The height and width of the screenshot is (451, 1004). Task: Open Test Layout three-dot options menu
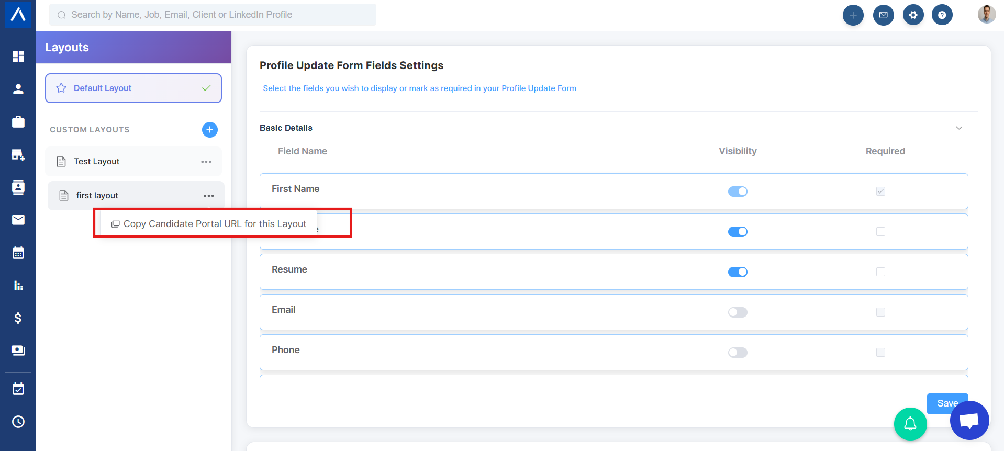click(206, 162)
